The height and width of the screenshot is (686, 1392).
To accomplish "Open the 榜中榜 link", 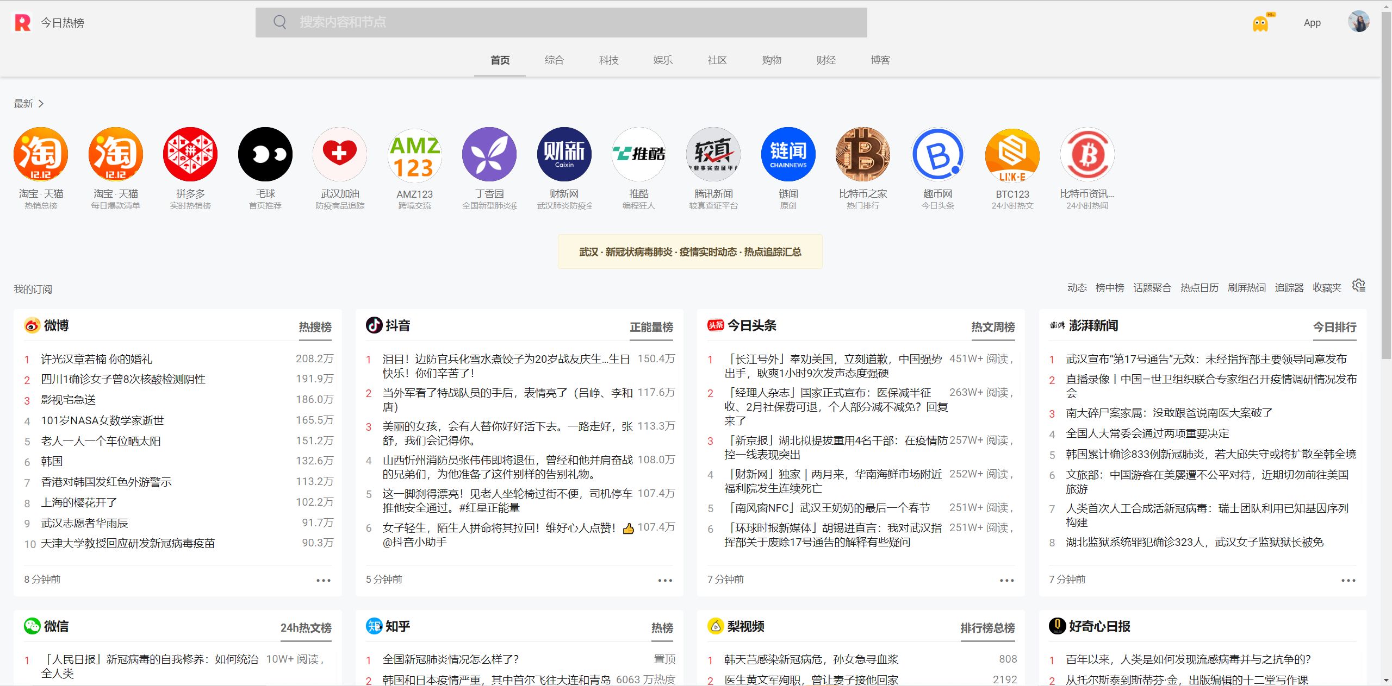I will point(1110,288).
